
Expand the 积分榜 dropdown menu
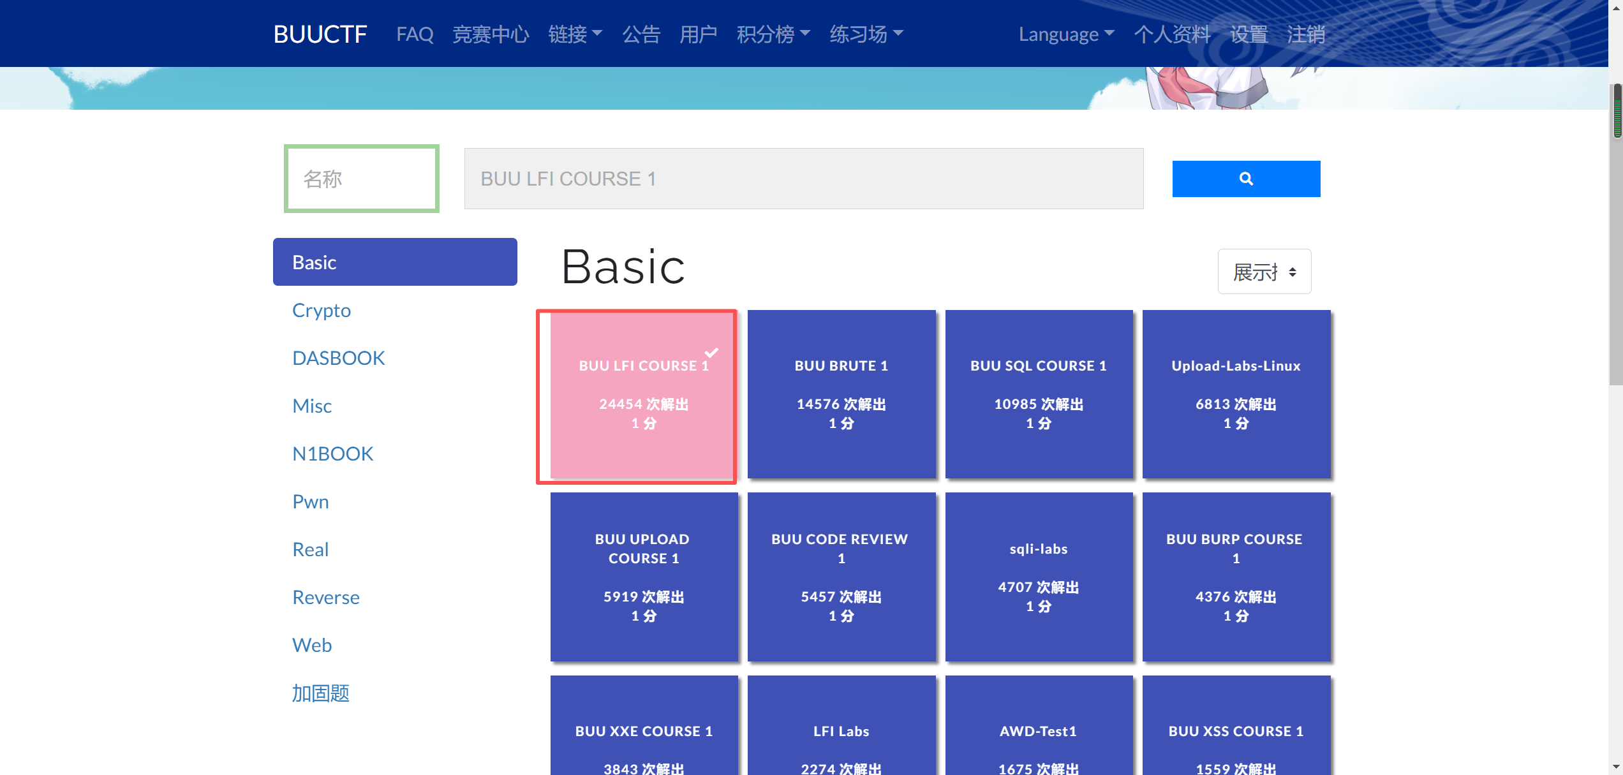tap(773, 34)
